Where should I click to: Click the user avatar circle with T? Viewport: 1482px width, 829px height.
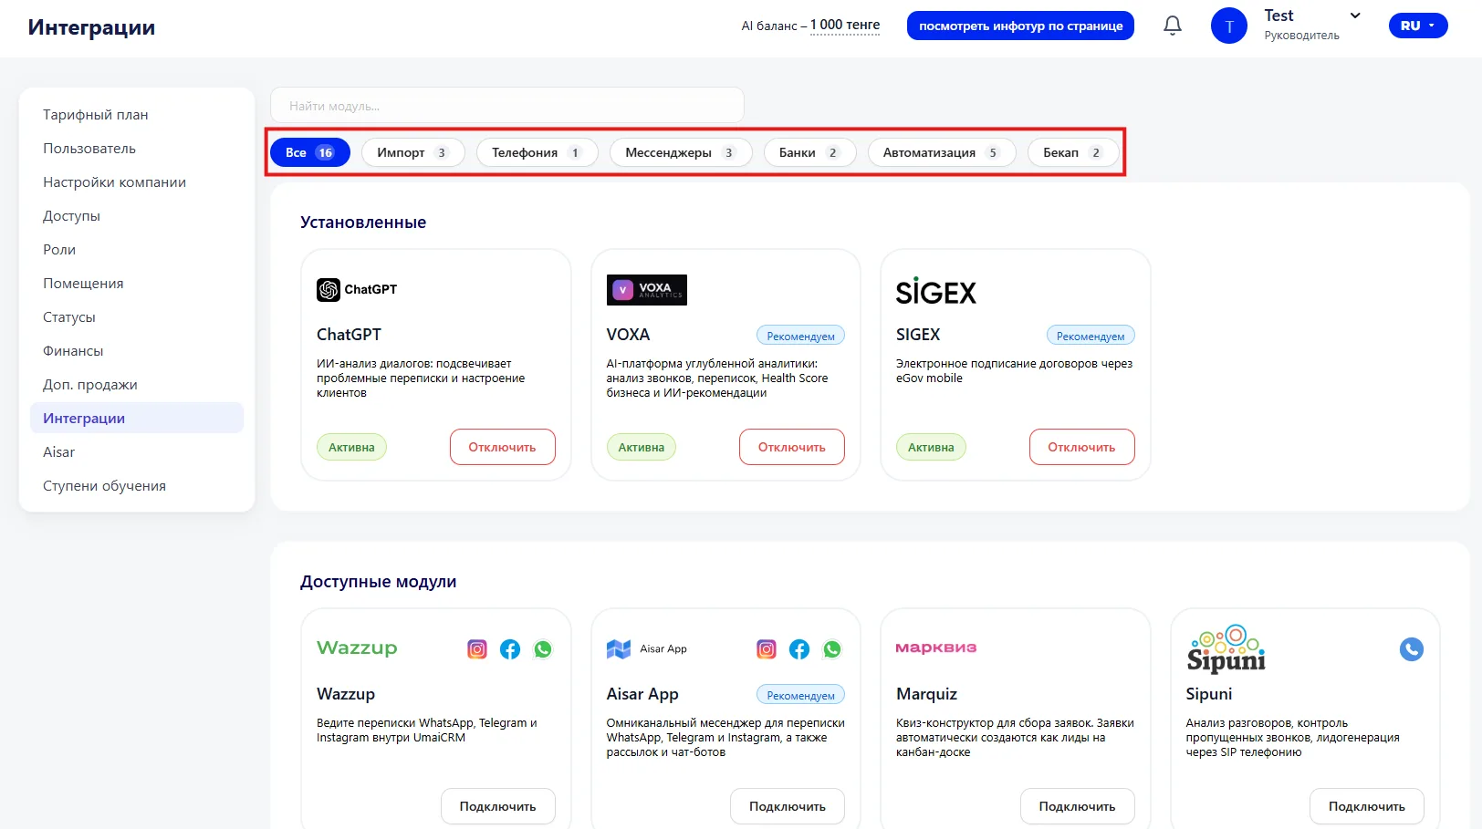pyautogui.click(x=1228, y=26)
